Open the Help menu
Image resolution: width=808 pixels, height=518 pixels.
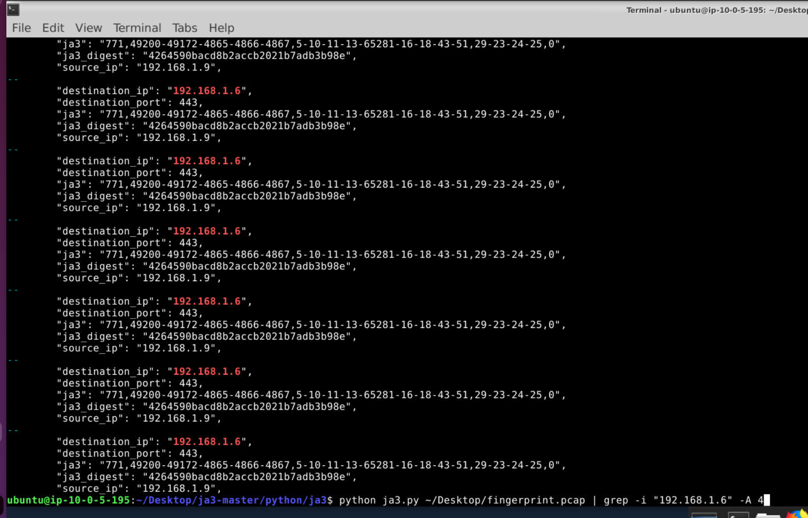pyautogui.click(x=221, y=28)
